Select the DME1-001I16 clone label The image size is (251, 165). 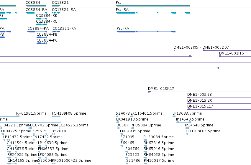pyautogui.click(x=232, y=53)
